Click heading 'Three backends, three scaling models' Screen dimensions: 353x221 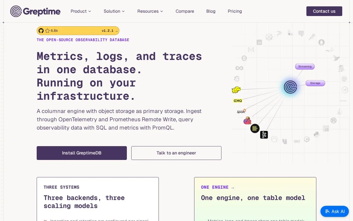point(84,202)
